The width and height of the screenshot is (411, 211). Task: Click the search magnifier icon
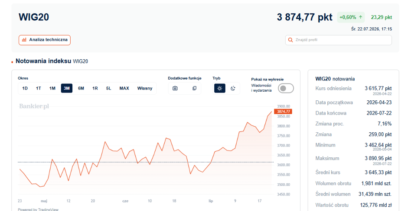tap(290, 40)
